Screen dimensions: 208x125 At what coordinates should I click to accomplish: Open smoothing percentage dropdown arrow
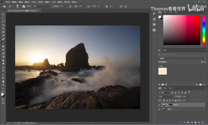click(103, 6)
